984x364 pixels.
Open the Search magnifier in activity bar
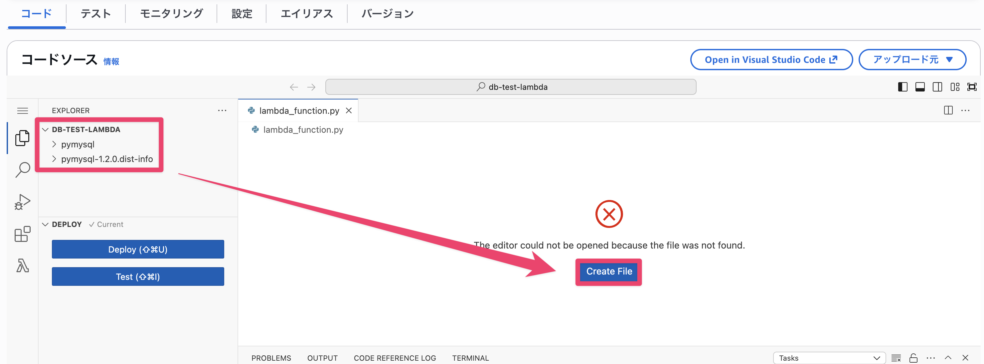[23, 170]
